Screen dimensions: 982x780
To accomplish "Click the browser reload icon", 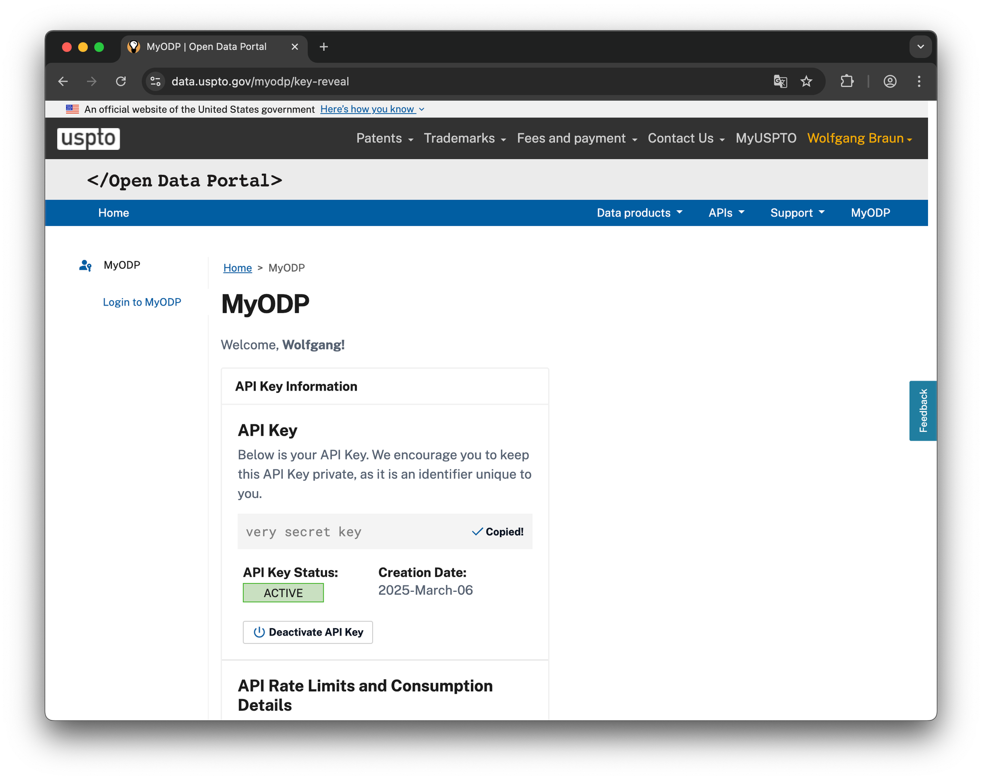I will (x=121, y=82).
